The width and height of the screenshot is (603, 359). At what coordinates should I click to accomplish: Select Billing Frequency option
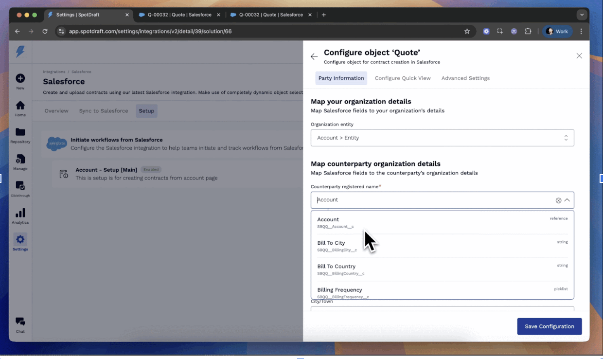[x=443, y=291]
